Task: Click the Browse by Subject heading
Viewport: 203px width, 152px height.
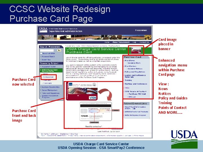Action: click(x=49, y=63)
